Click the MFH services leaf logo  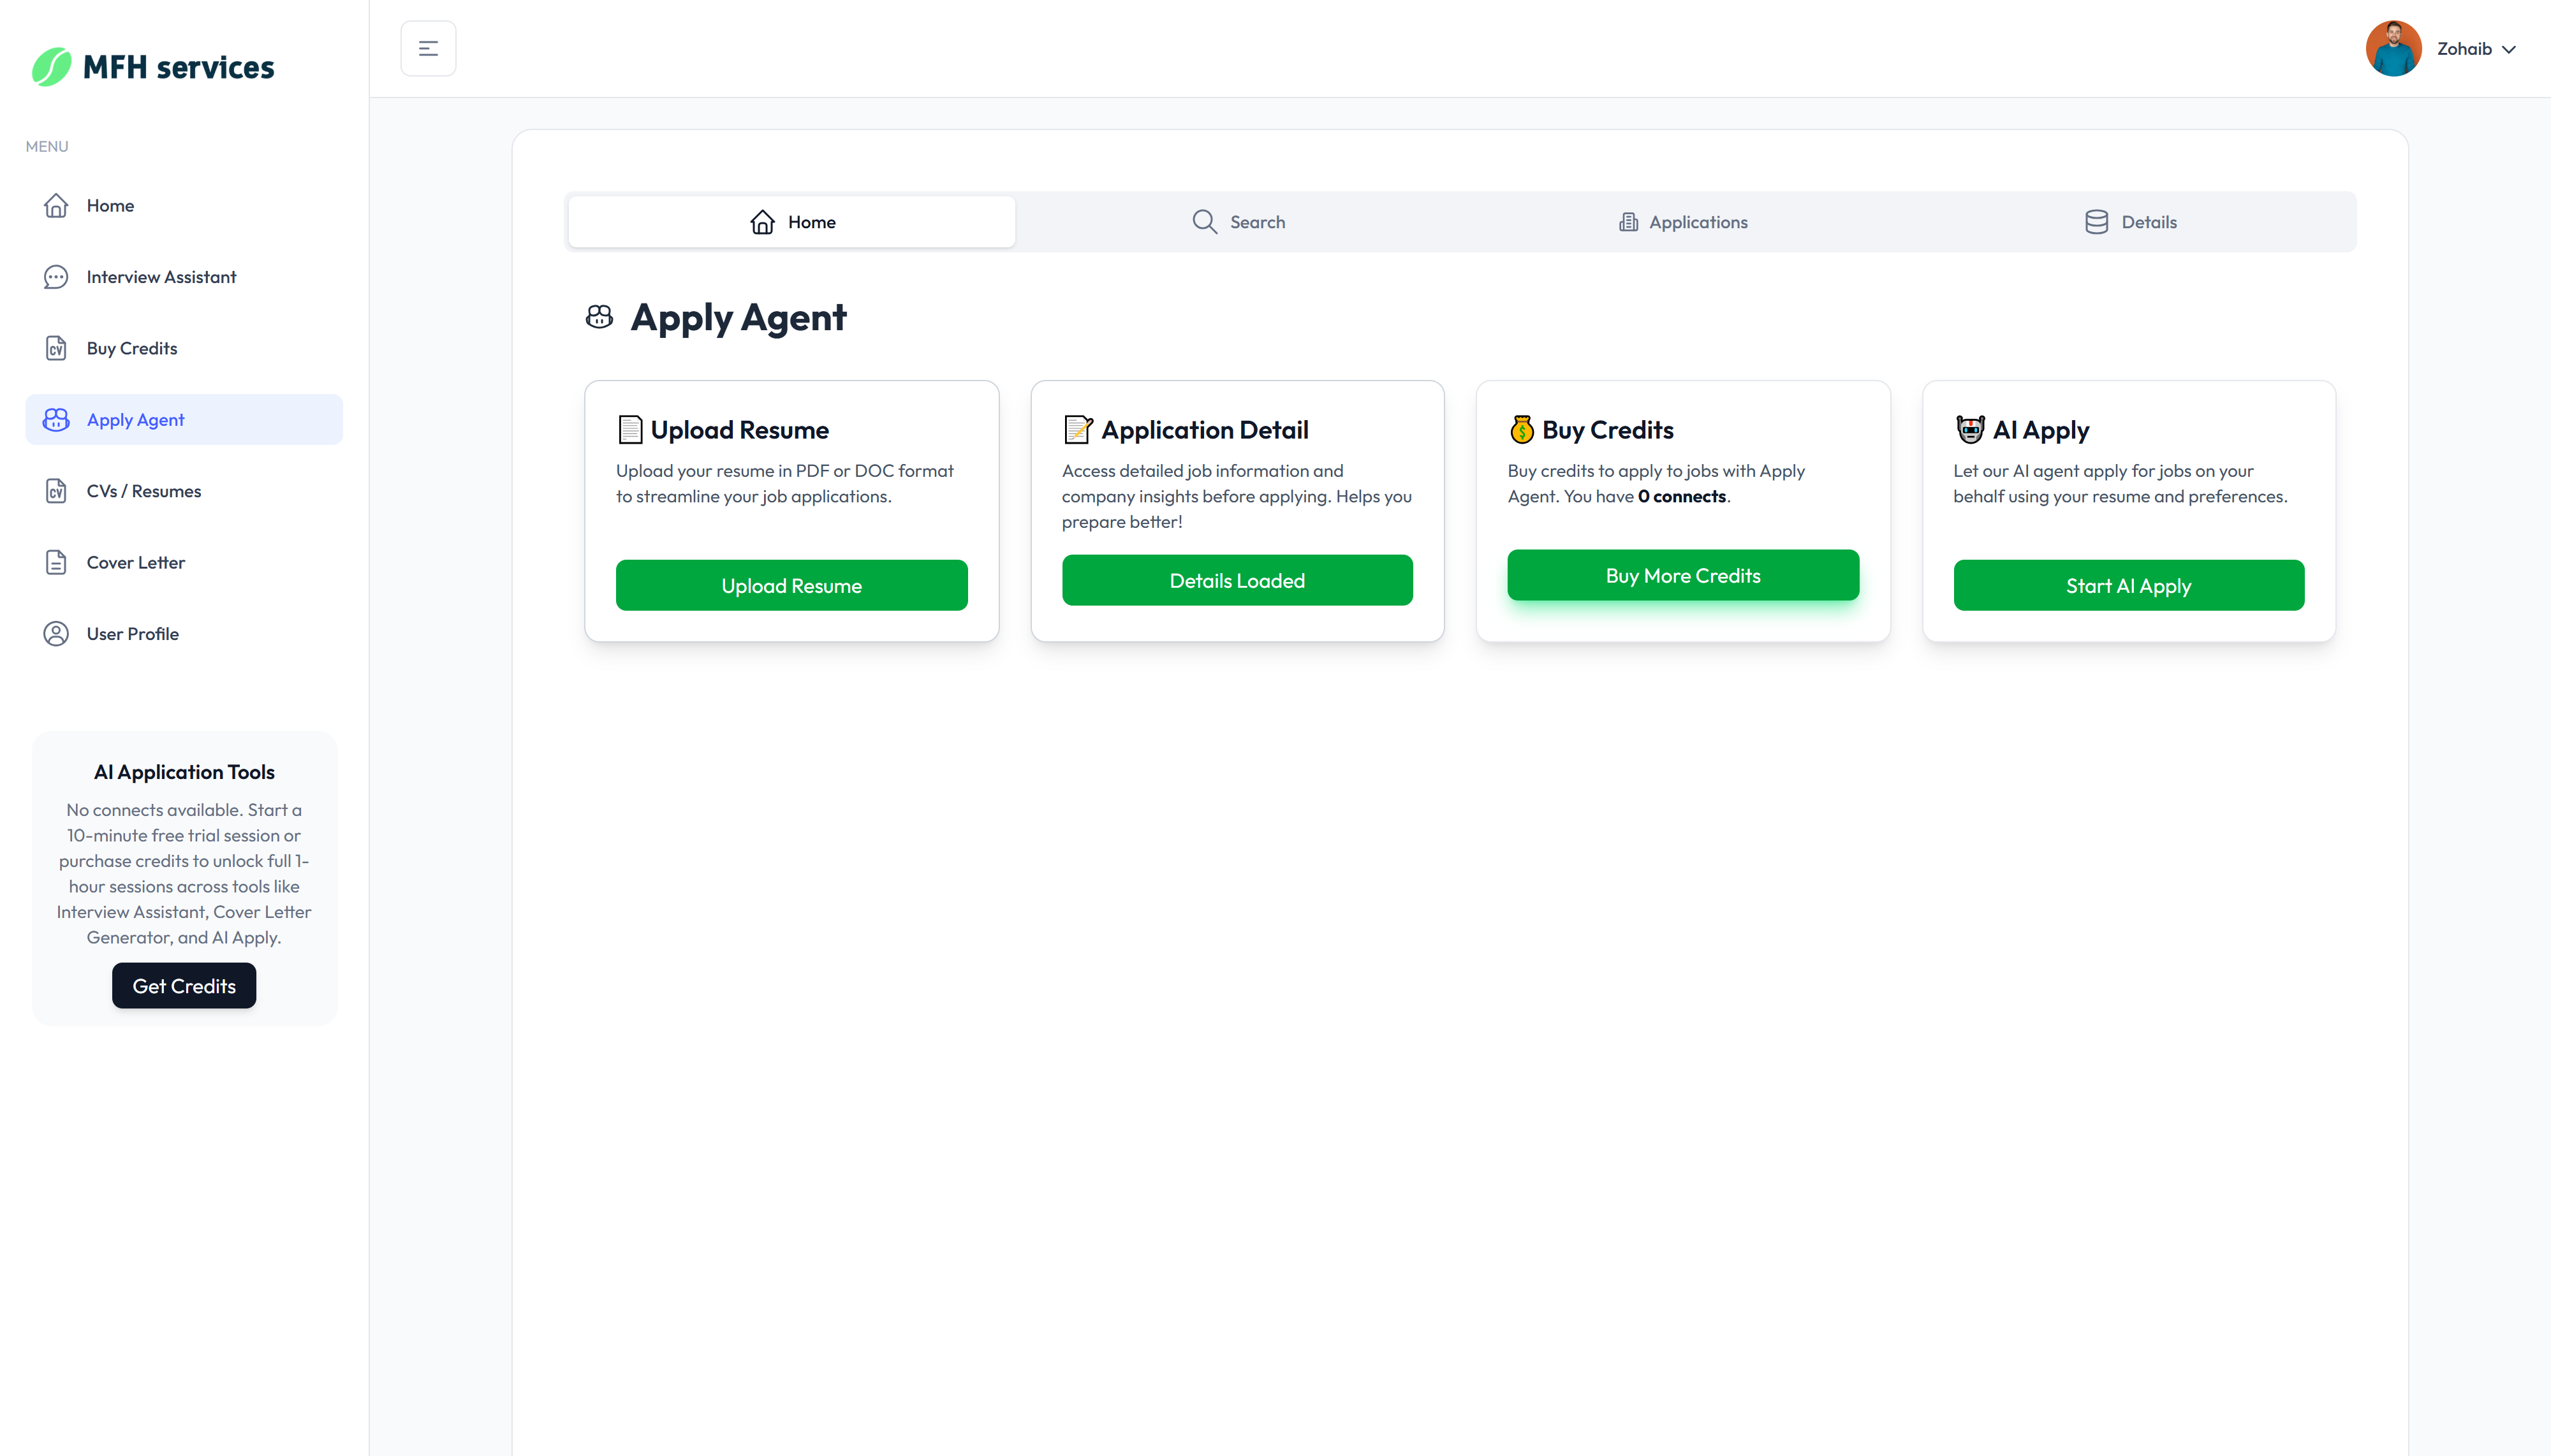(53, 66)
